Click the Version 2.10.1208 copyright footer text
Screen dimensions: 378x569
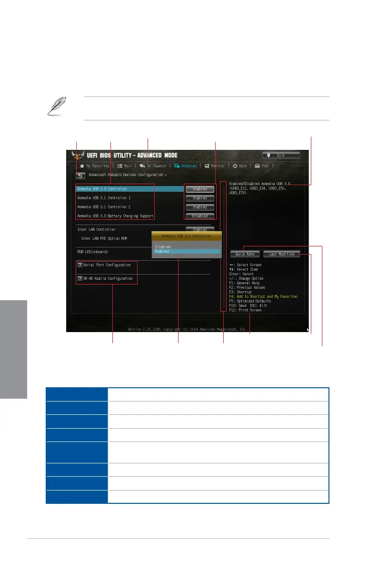tap(188, 330)
